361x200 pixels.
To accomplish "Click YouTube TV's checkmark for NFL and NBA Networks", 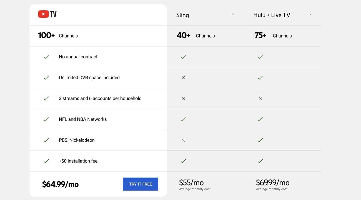I will 45,119.
